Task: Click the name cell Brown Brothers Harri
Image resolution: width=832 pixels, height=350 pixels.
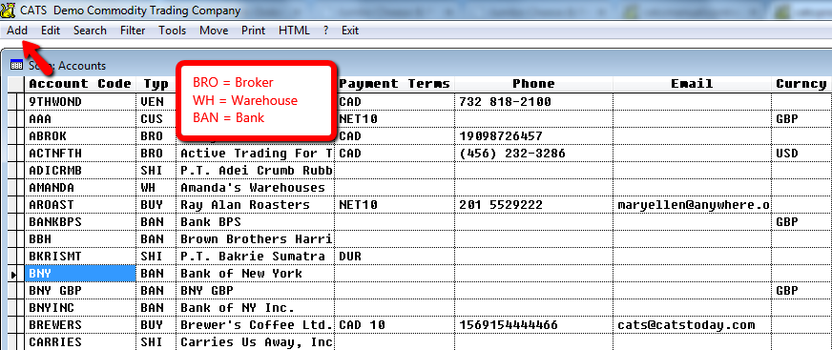Action: pos(256,239)
